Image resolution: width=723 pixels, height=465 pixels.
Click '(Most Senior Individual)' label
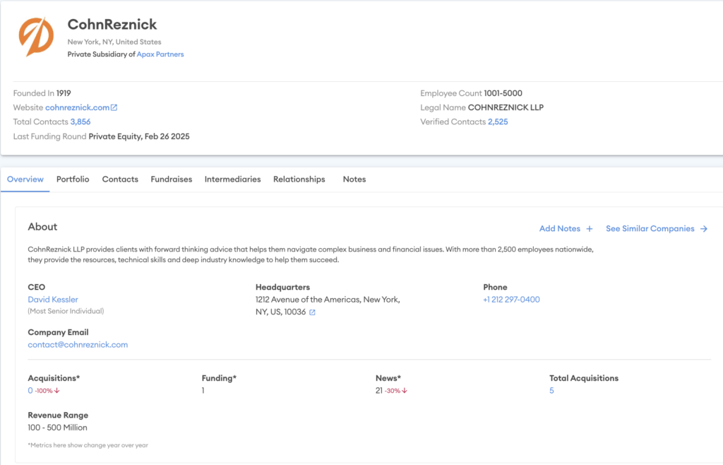coord(66,312)
